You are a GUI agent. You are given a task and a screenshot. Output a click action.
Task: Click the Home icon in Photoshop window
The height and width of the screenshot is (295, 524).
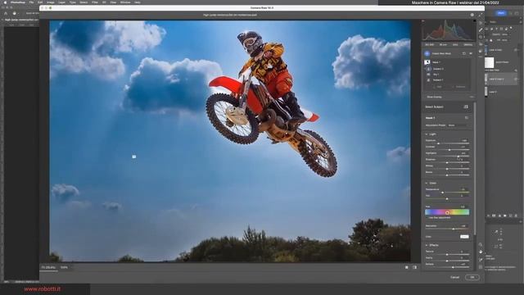click(x=6, y=13)
